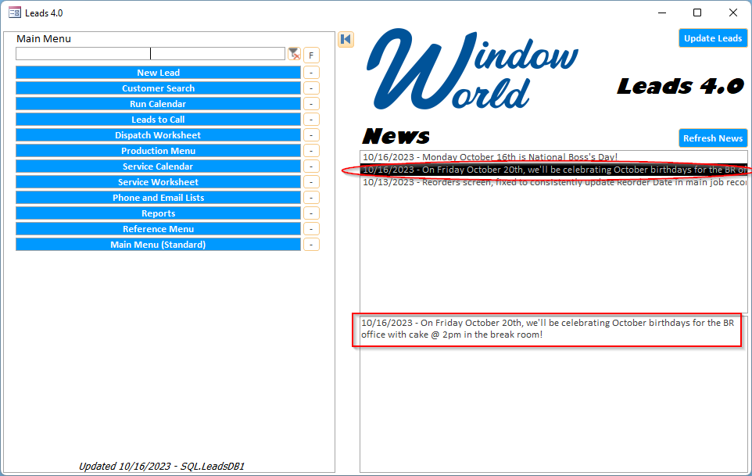Click the minus button next to Run Calendar

(x=311, y=104)
